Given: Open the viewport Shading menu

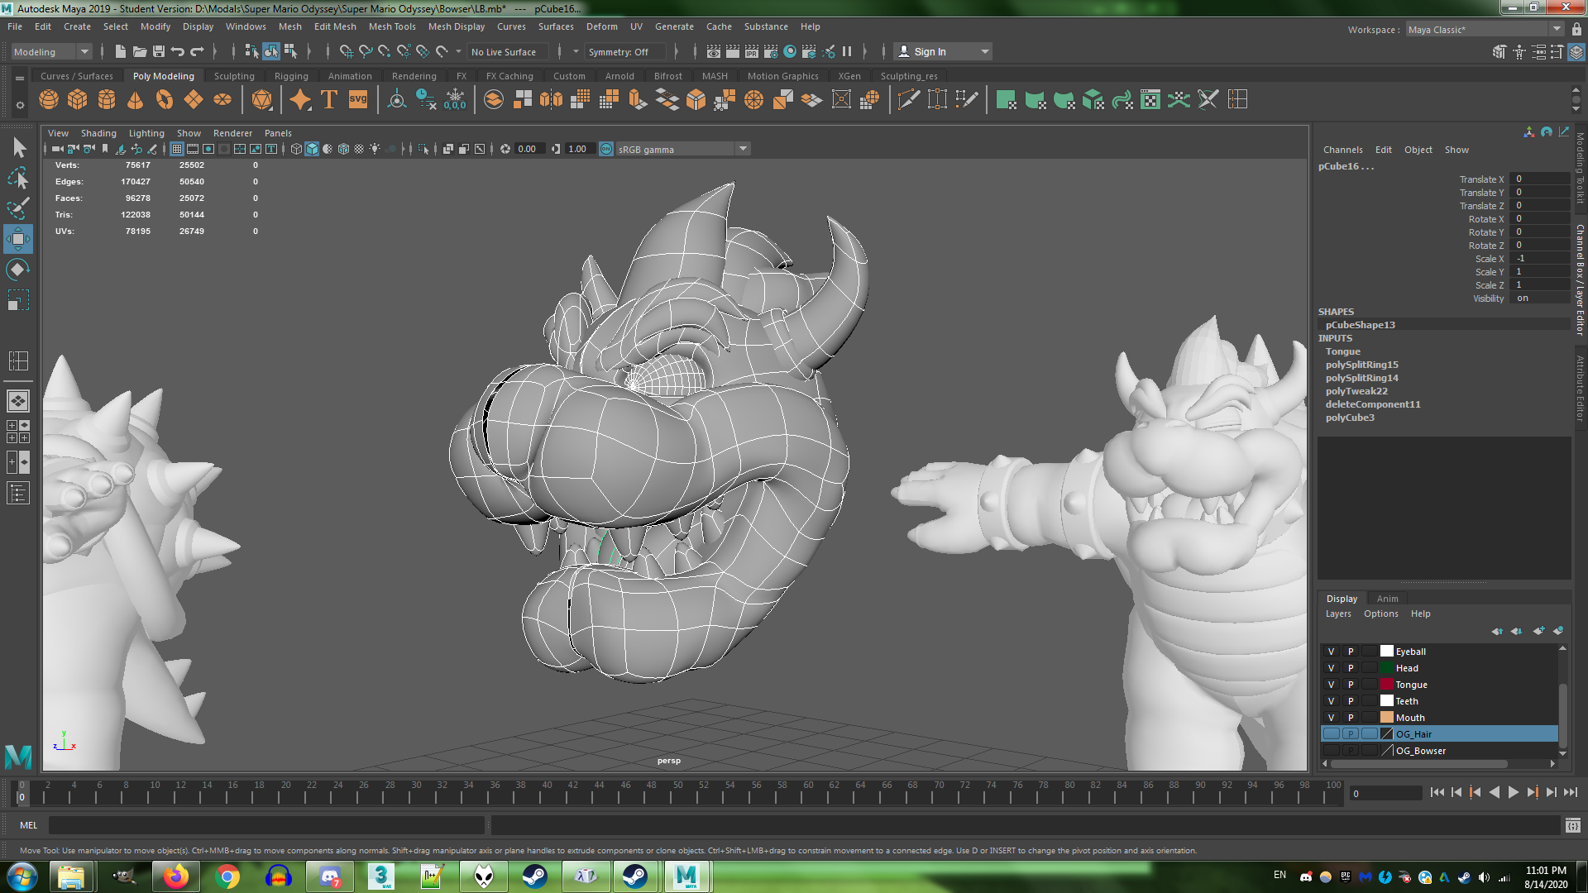Looking at the screenshot, I should [98, 133].
